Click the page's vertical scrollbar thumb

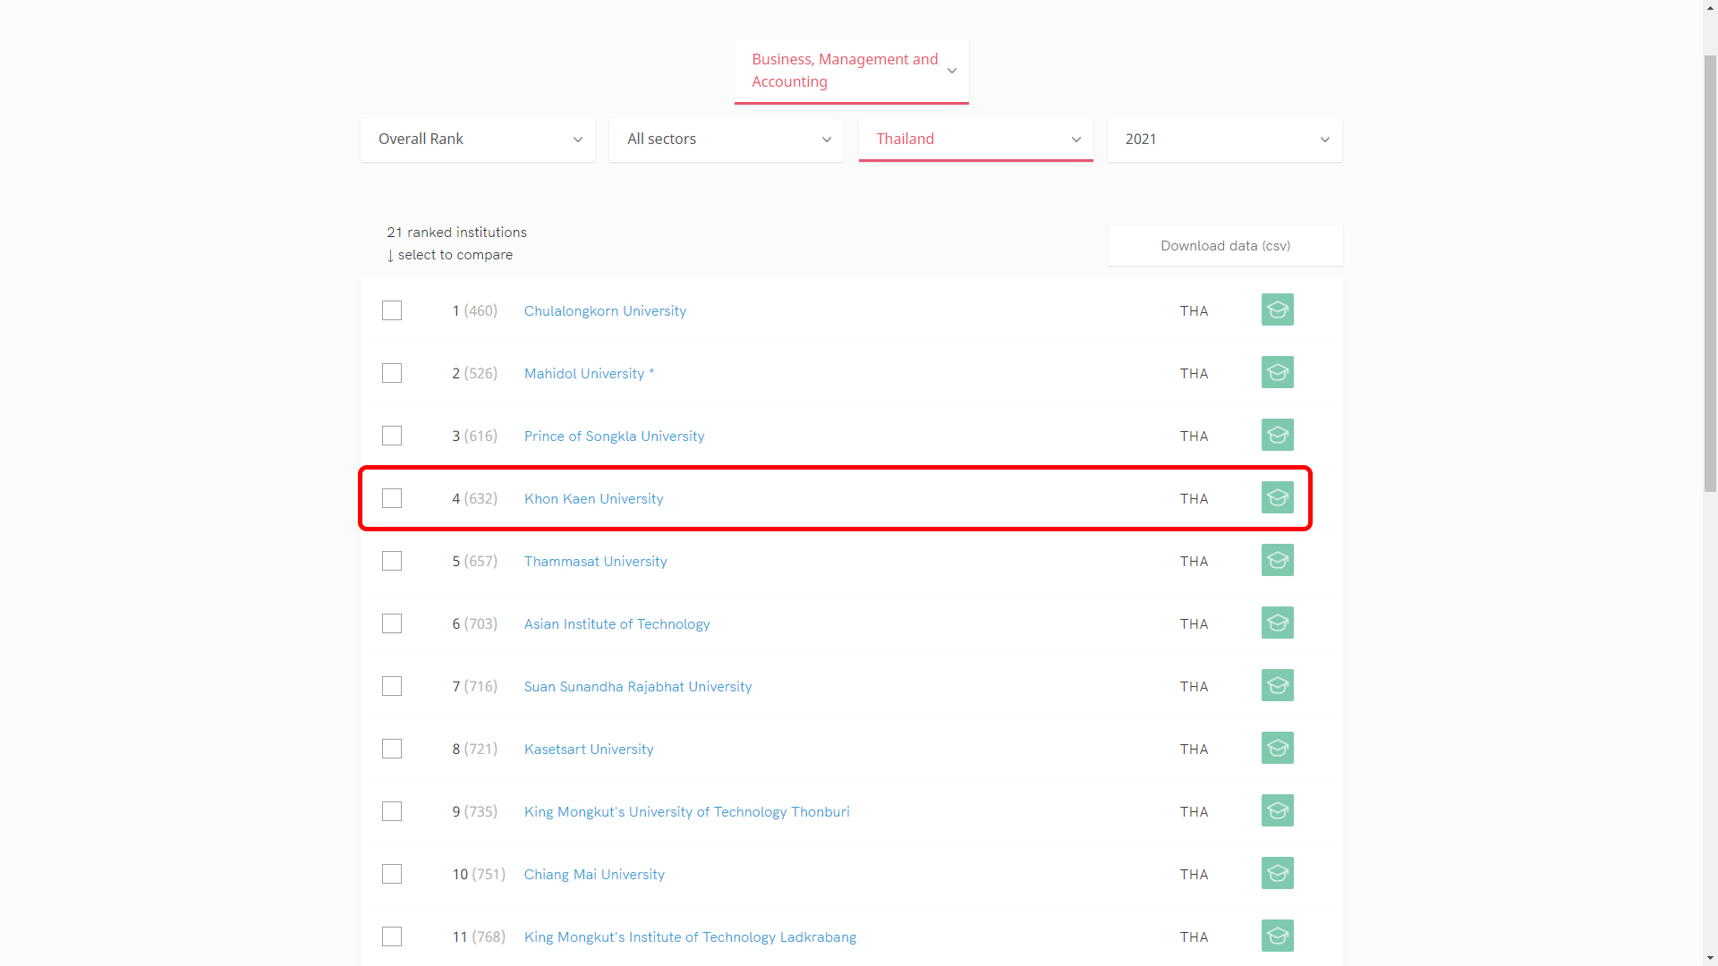click(x=1710, y=273)
